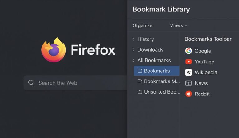This screenshot has height=138, width=239.
Task: Click the Reddit alien icon
Action: pos(189,94)
